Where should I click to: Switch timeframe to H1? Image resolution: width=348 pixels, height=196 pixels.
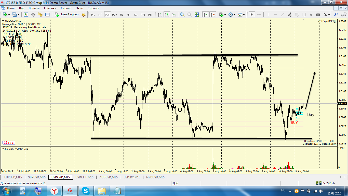[122, 15]
